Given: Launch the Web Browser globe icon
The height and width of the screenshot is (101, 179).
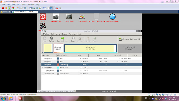Looking at the screenshot, I should point(112,17).
